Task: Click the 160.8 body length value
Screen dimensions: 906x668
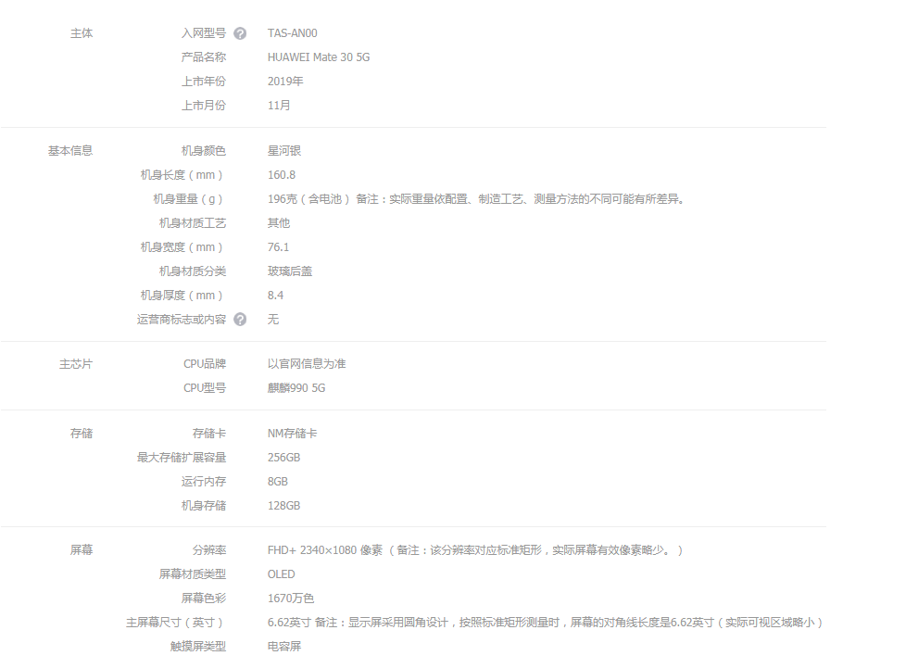Action: click(x=282, y=175)
